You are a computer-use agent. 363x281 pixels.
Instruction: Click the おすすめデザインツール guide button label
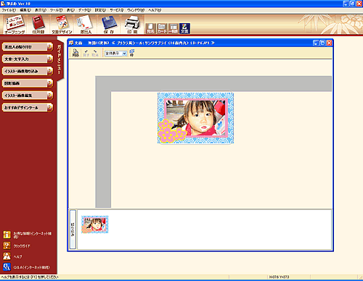click(21, 107)
